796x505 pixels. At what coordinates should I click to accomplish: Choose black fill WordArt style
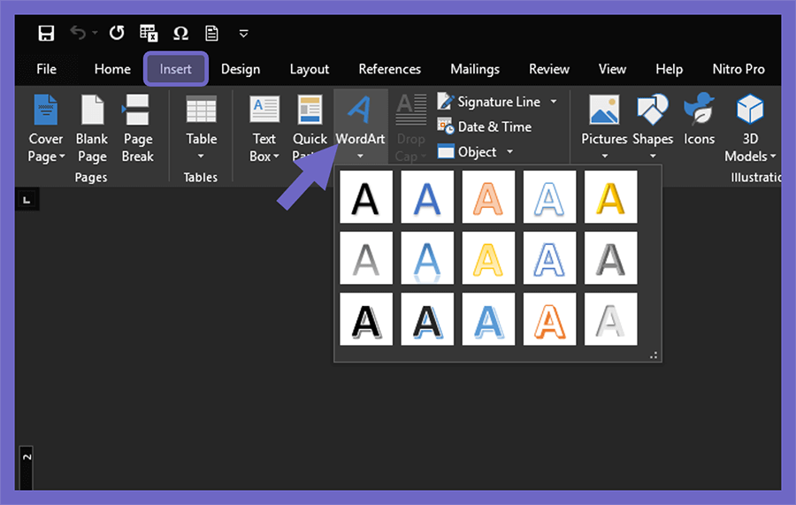coord(366,197)
